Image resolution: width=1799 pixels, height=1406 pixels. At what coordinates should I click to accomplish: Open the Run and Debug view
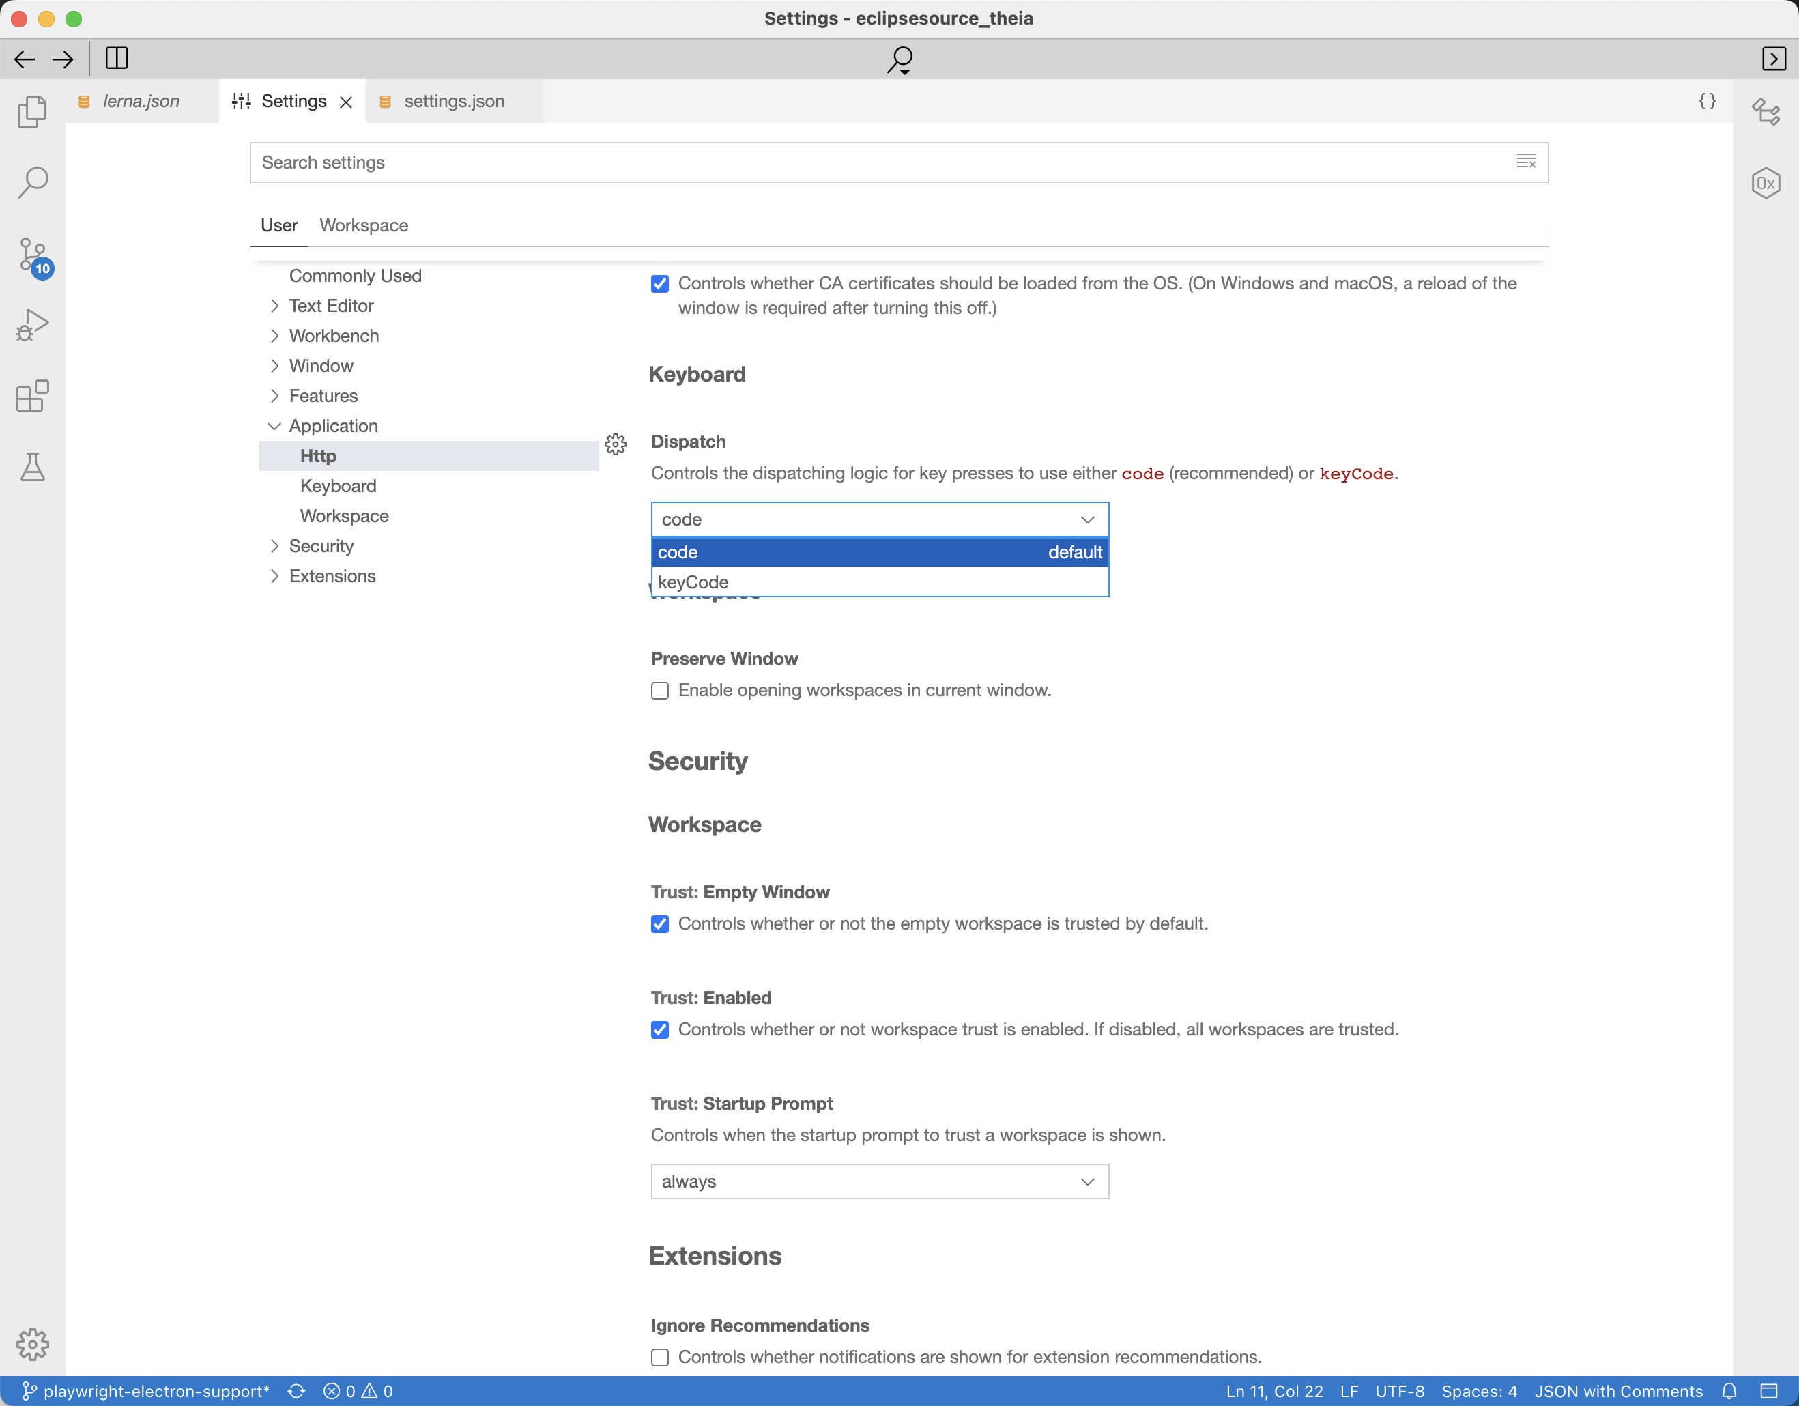click(33, 324)
